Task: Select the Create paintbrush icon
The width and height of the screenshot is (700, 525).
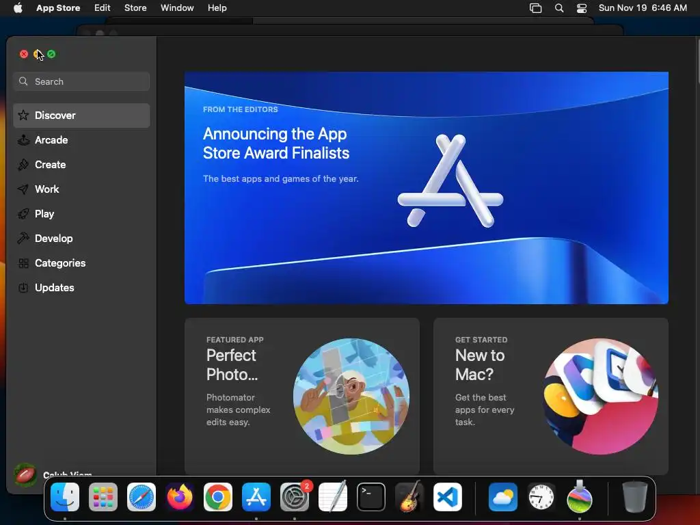Action: 23,164
